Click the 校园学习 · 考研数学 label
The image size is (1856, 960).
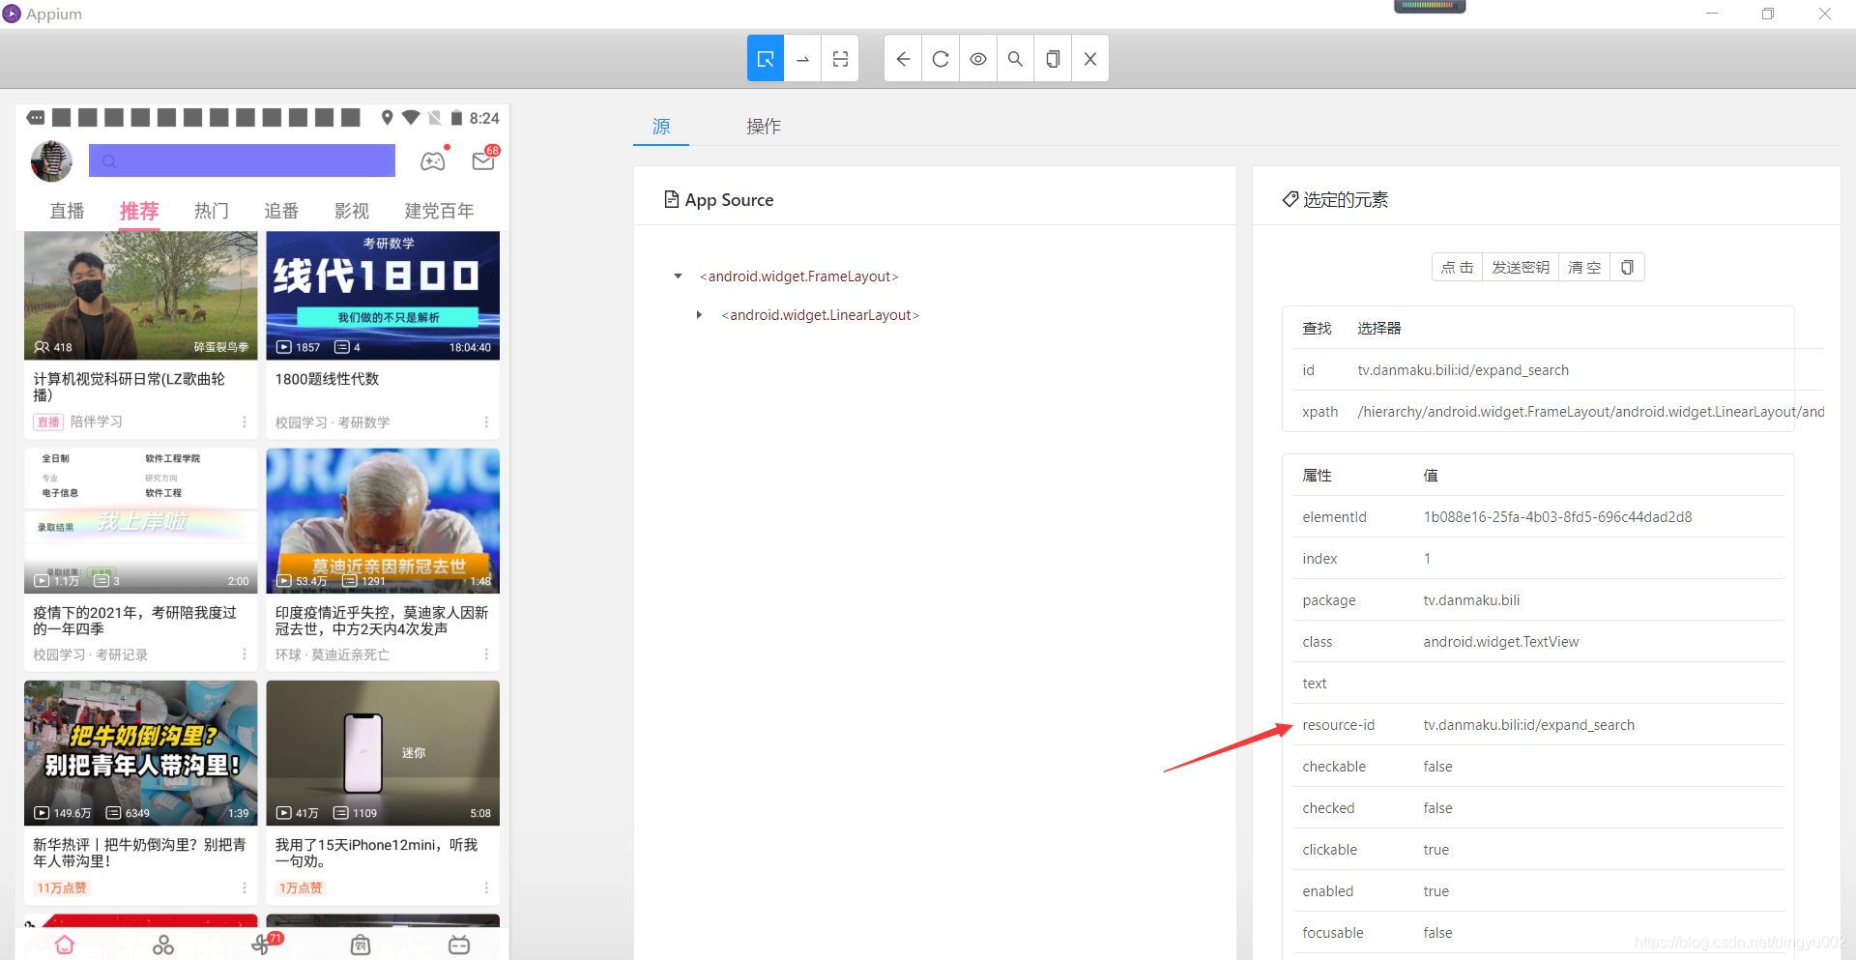333,422
